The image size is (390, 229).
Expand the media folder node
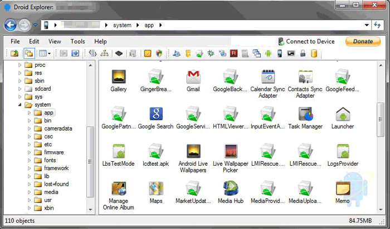tap(29, 192)
